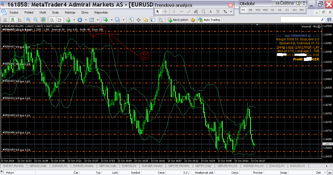Select horizontal line drawing tool
Viewport: 333px width, 175px height.
(181, 11)
